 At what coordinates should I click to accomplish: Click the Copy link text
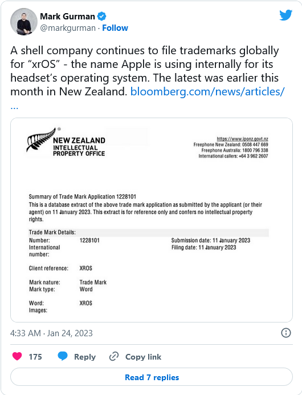[144, 357]
